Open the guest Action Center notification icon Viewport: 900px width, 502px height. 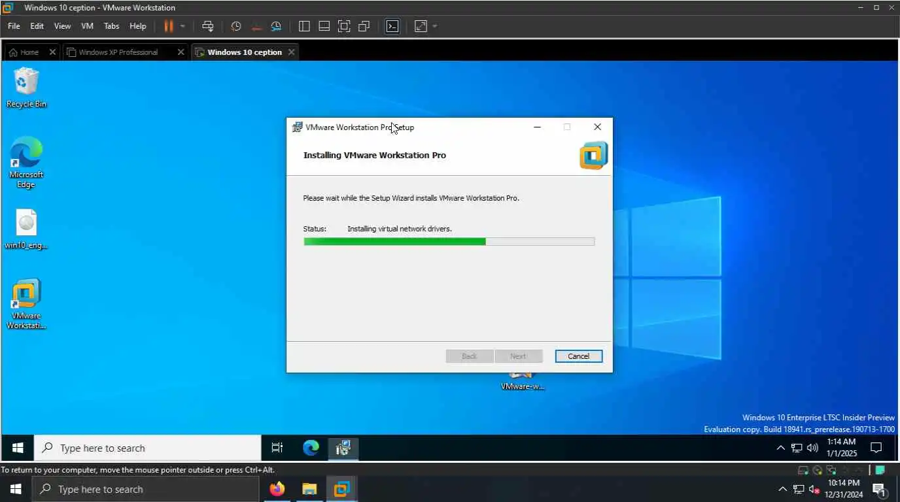click(x=876, y=448)
